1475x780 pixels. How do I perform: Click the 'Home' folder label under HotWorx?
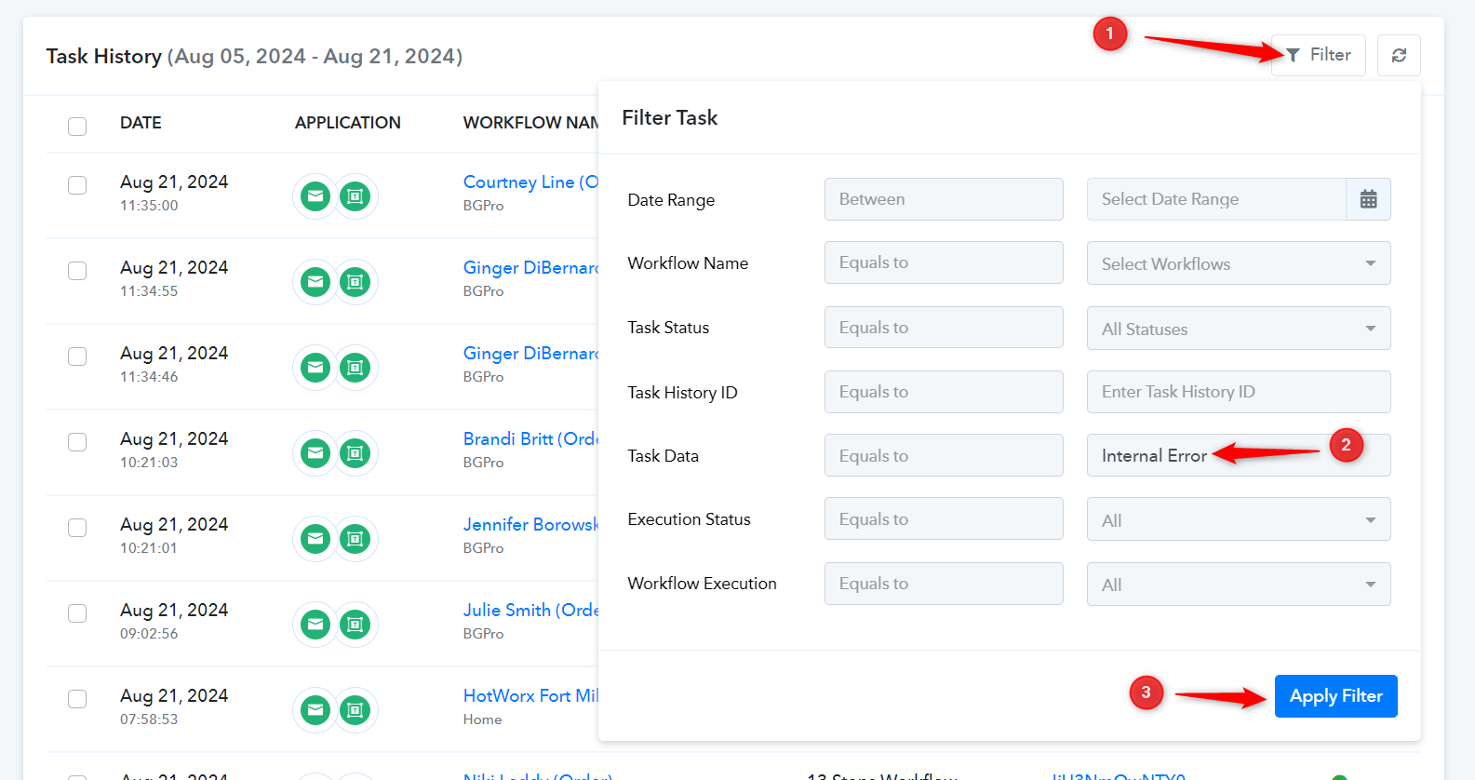coord(482,719)
